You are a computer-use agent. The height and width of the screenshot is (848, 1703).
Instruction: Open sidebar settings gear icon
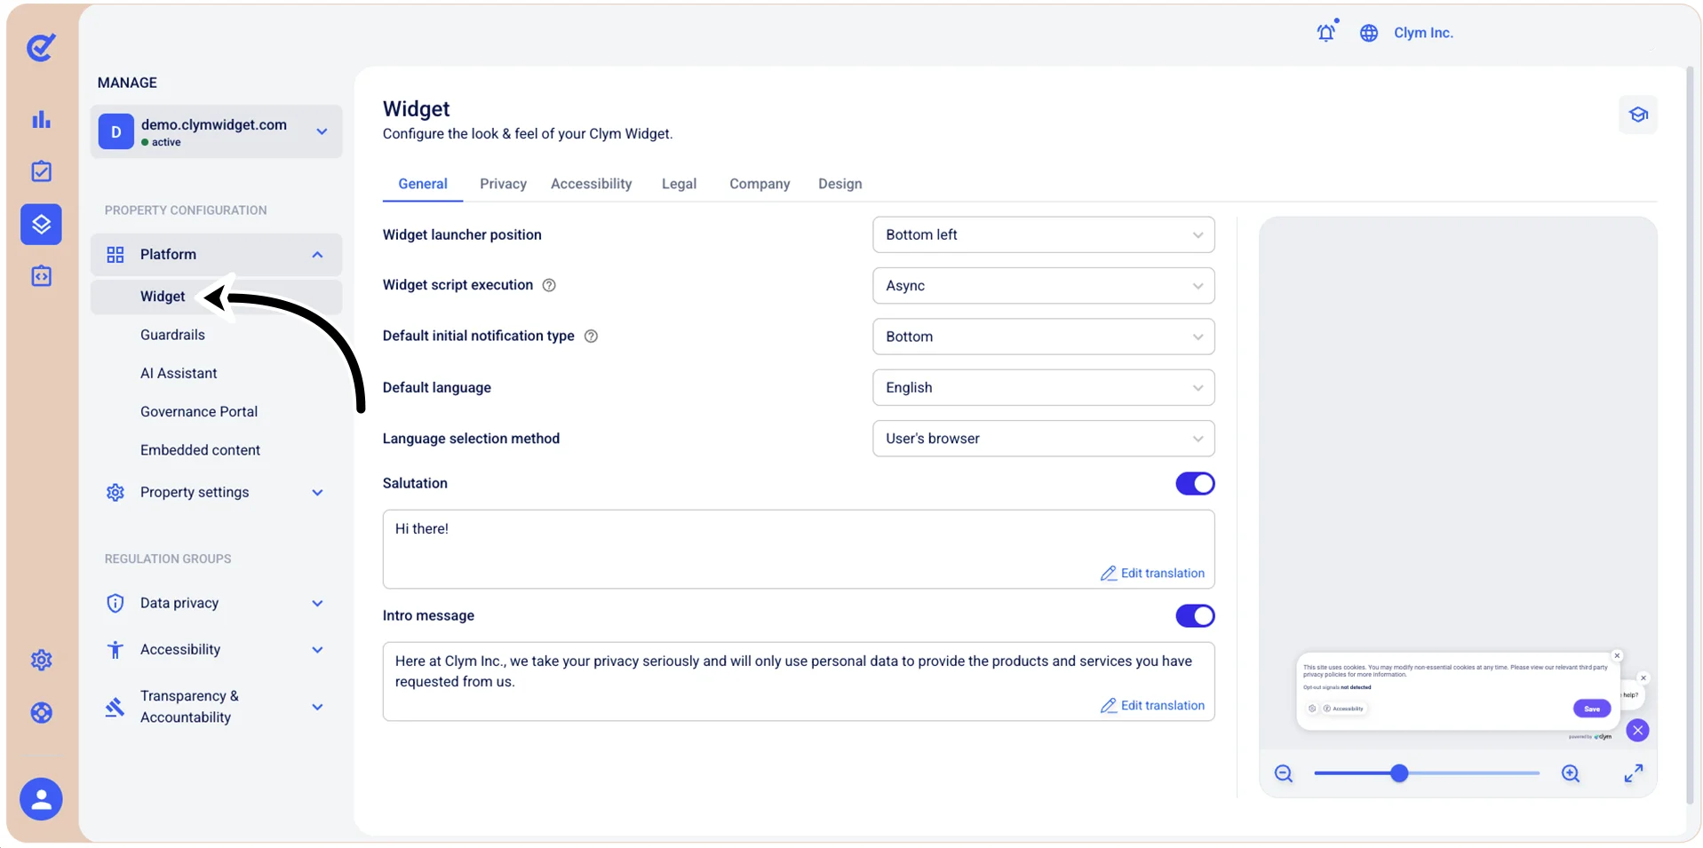tap(41, 660)
